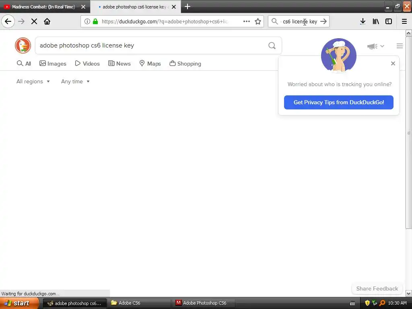Open Maps results tab
Screen dimensions: 412x309
(x=150, y=64)
